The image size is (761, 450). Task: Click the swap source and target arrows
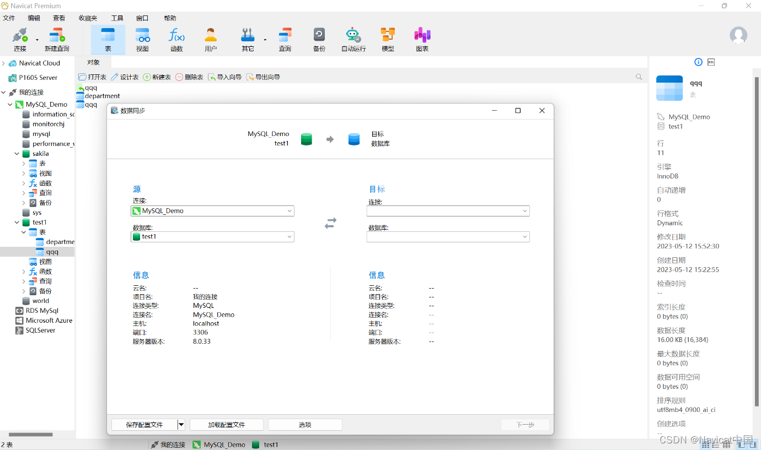[x=330, y=223]
